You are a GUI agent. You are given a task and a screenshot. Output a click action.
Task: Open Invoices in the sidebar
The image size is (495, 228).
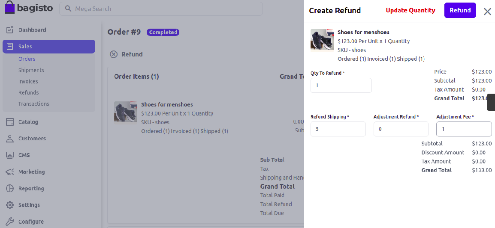(28, 81)
